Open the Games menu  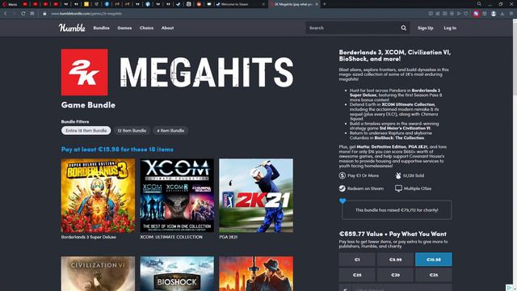[124, 28]
